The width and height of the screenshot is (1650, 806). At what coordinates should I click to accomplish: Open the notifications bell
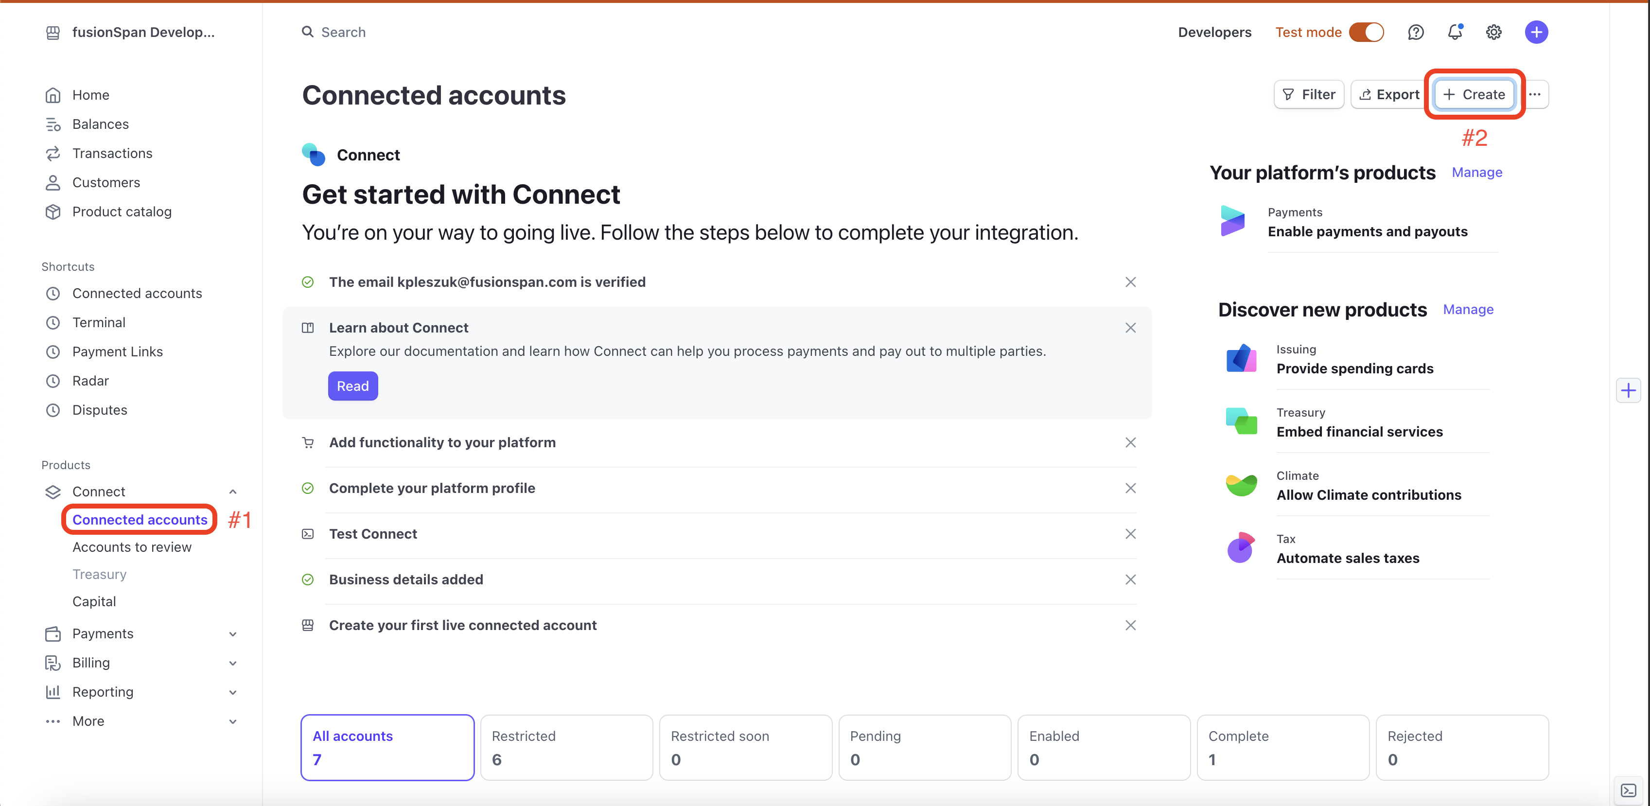click(1455, 32)
